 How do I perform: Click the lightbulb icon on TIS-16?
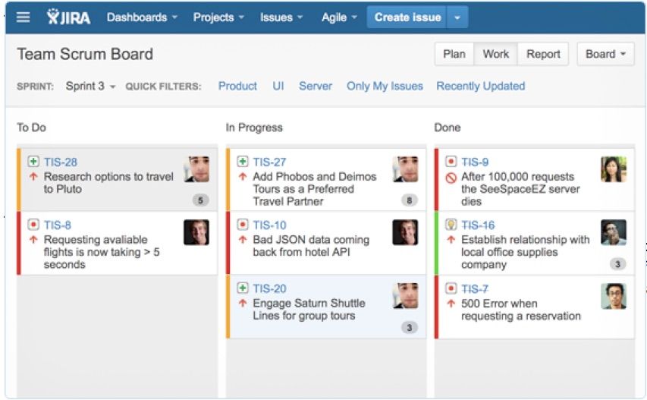[x=451, y=225]
